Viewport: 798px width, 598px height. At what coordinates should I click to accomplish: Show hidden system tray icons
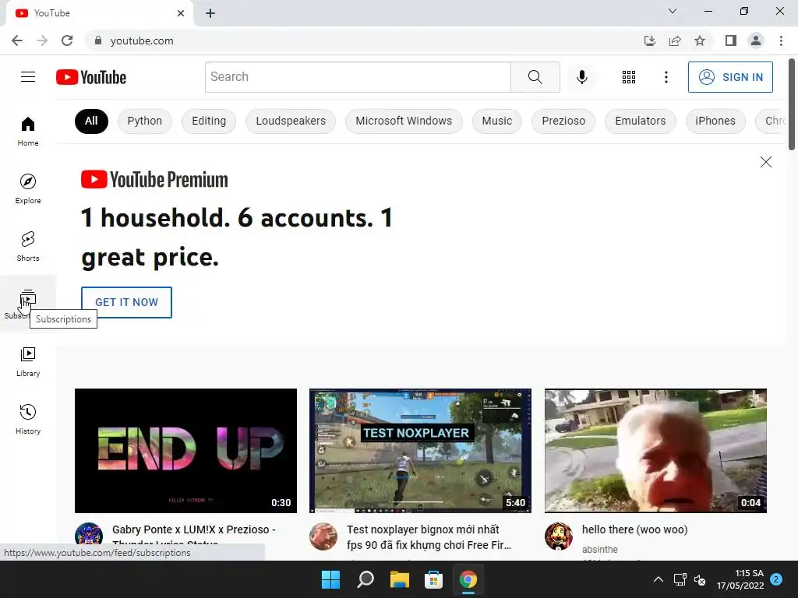pos(658,579)
